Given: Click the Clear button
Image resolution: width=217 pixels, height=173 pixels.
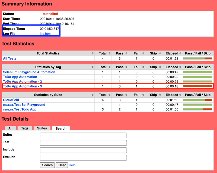Looking at the screenshot, I should (x=62, y=165).
